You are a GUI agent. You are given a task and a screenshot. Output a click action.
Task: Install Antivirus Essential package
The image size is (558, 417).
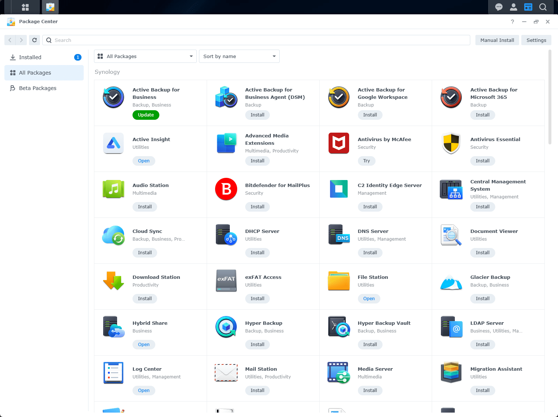pyautogui.click(x=483, y=161)
